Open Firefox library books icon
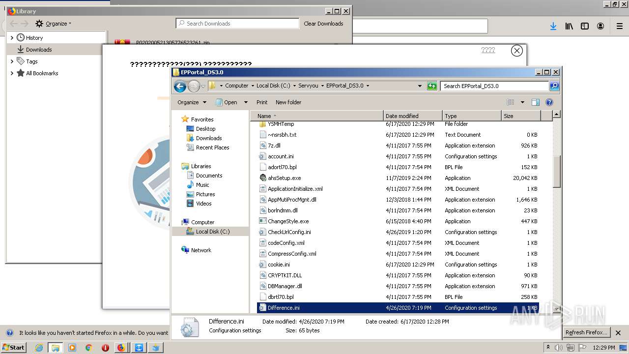 tap(569, 26)
